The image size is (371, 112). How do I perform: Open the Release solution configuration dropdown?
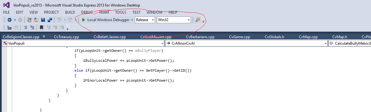[145, 20]
